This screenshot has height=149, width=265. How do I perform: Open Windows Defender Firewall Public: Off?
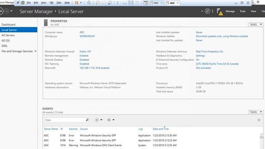tap(85, 51)
